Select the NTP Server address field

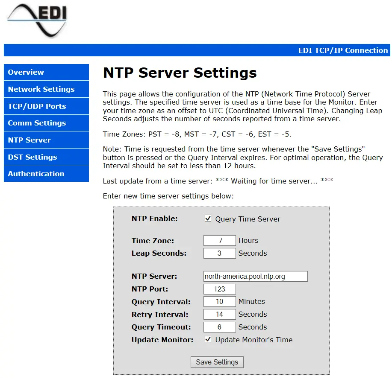click(255, 276)
